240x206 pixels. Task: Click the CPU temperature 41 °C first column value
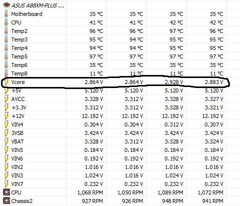point(96,22)
